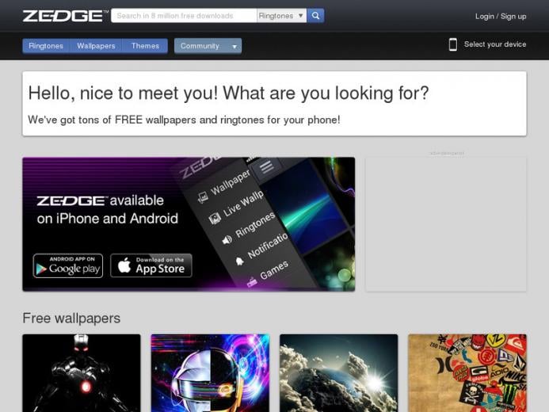Click the phone device icon

tap(452, 44)
